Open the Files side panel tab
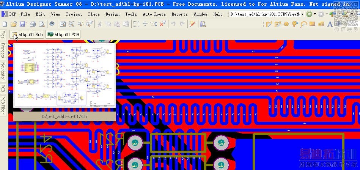360x170 pixels. [x=3, y=34]
